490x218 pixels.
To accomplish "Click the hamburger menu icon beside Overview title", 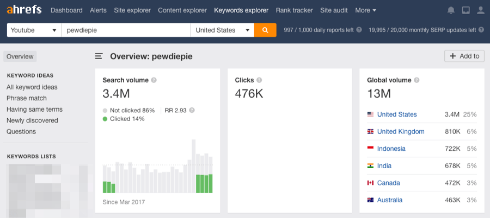I will [x=99, y=56].
